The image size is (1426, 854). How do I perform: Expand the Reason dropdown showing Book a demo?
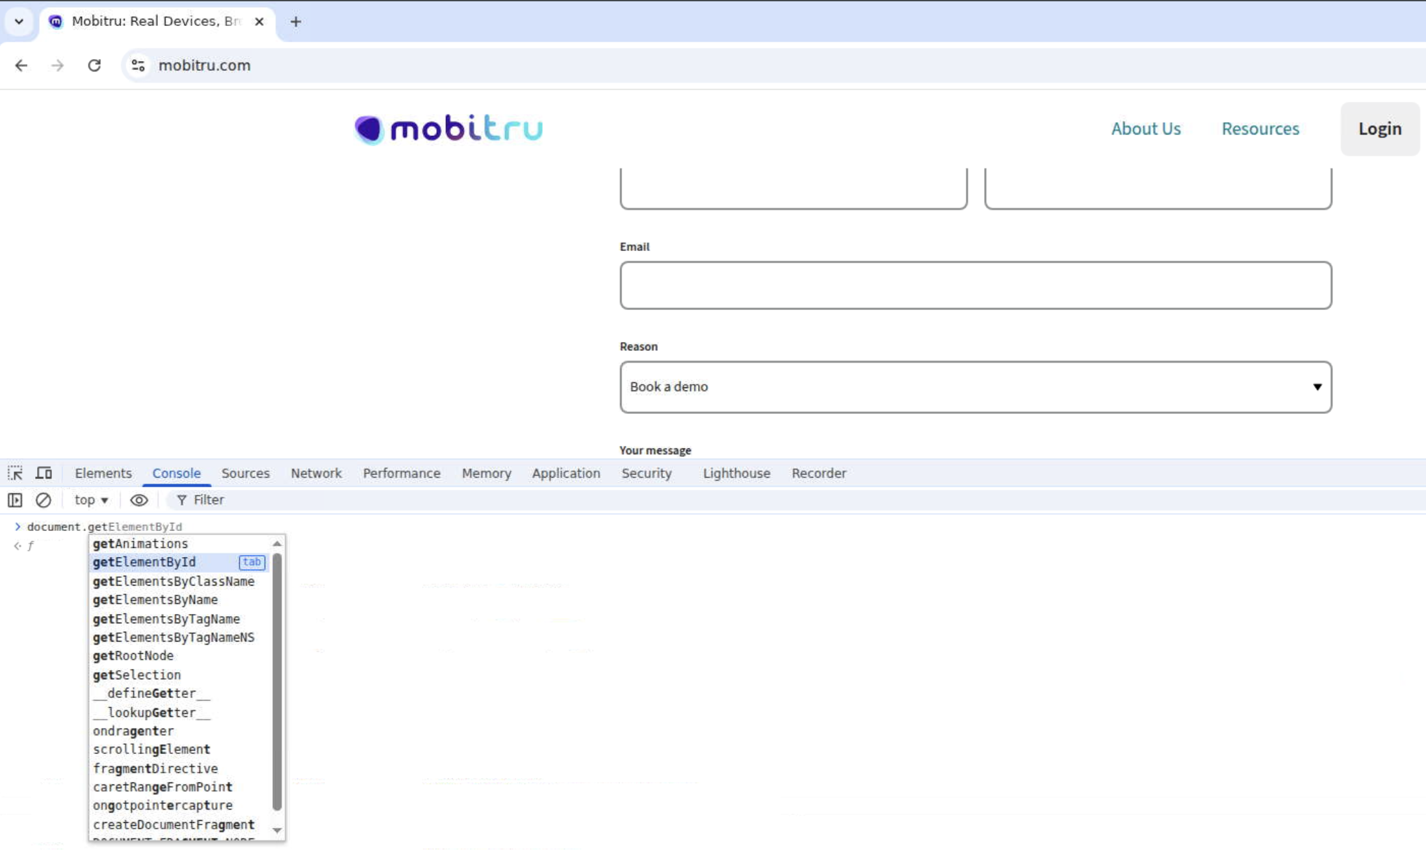click(x=975, y=387)
